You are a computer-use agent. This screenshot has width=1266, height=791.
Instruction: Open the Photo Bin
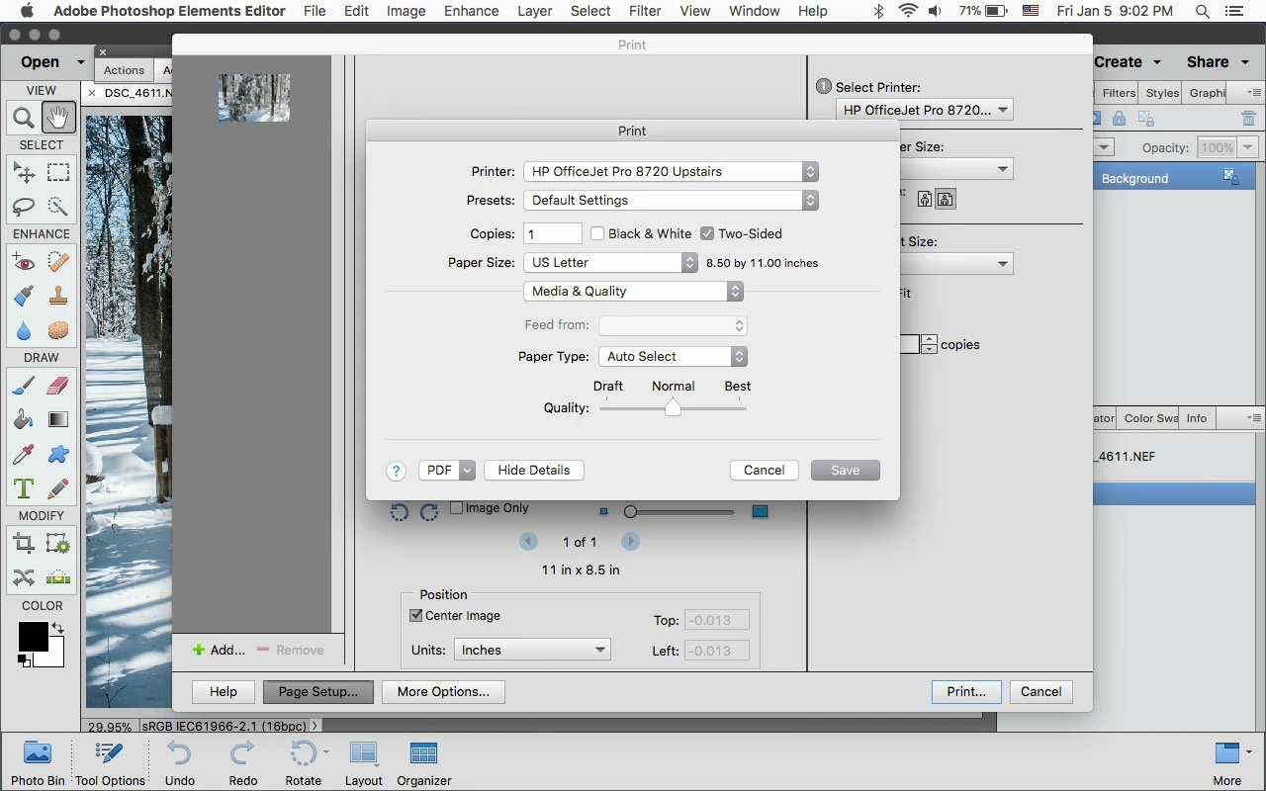coord(38,764)
